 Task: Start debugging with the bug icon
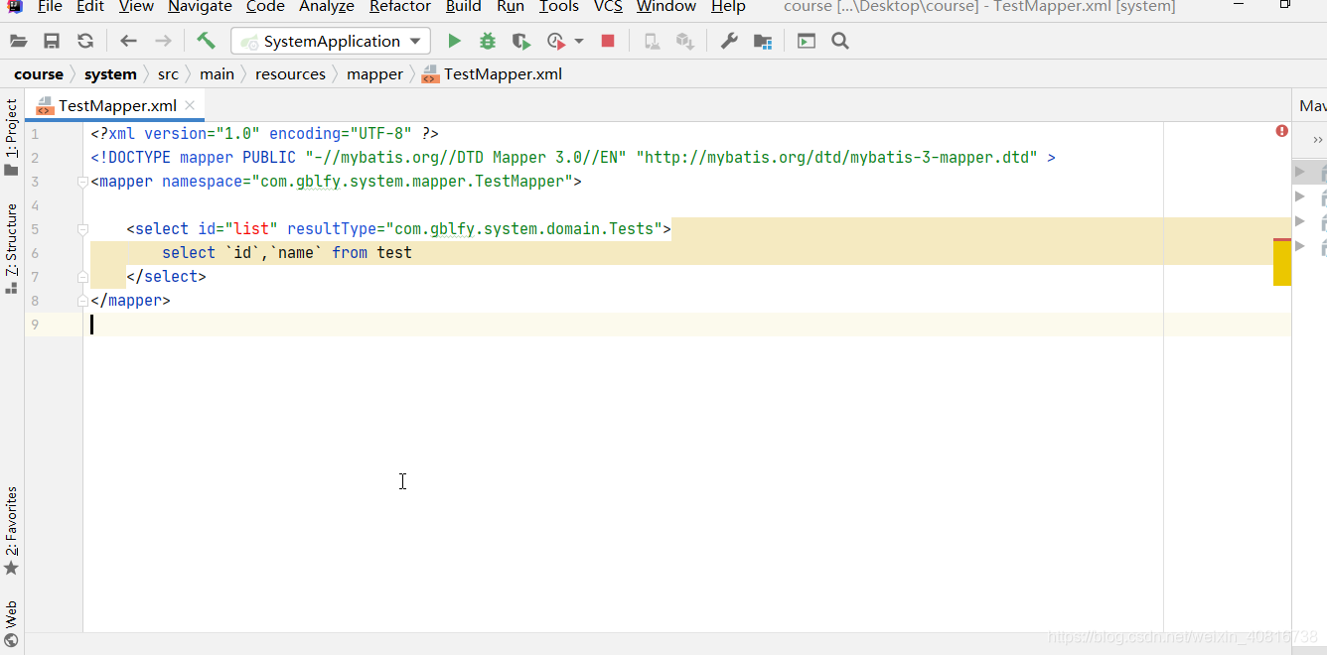[488, 41]
